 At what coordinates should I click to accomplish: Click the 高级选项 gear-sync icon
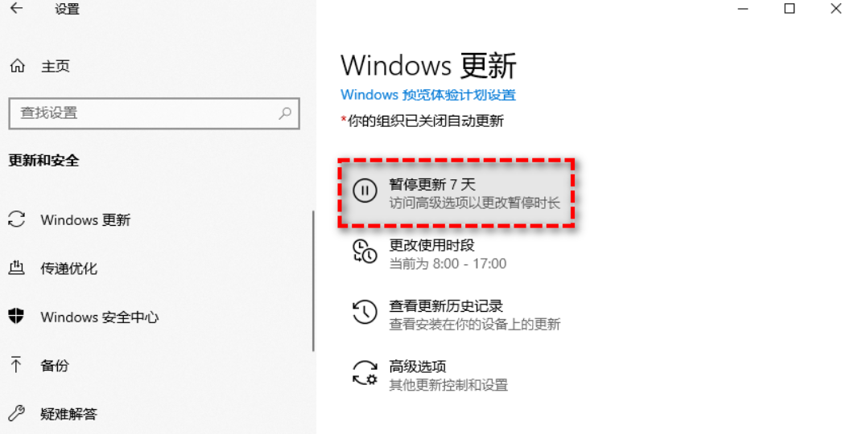click(365, 373)
